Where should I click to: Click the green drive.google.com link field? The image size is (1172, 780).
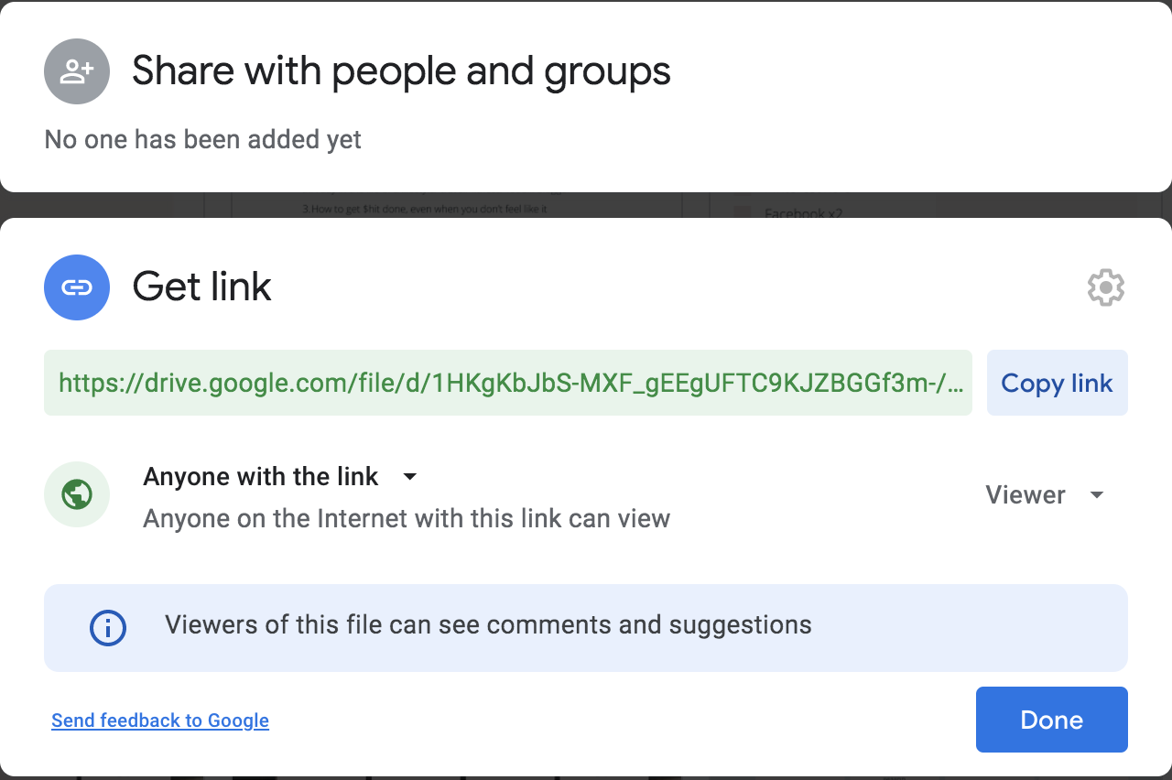[x=507, y=383]
